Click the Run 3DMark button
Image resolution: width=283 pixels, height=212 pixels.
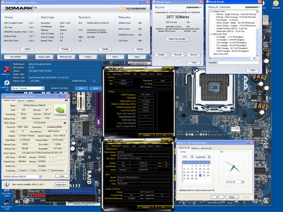[15, 57]
